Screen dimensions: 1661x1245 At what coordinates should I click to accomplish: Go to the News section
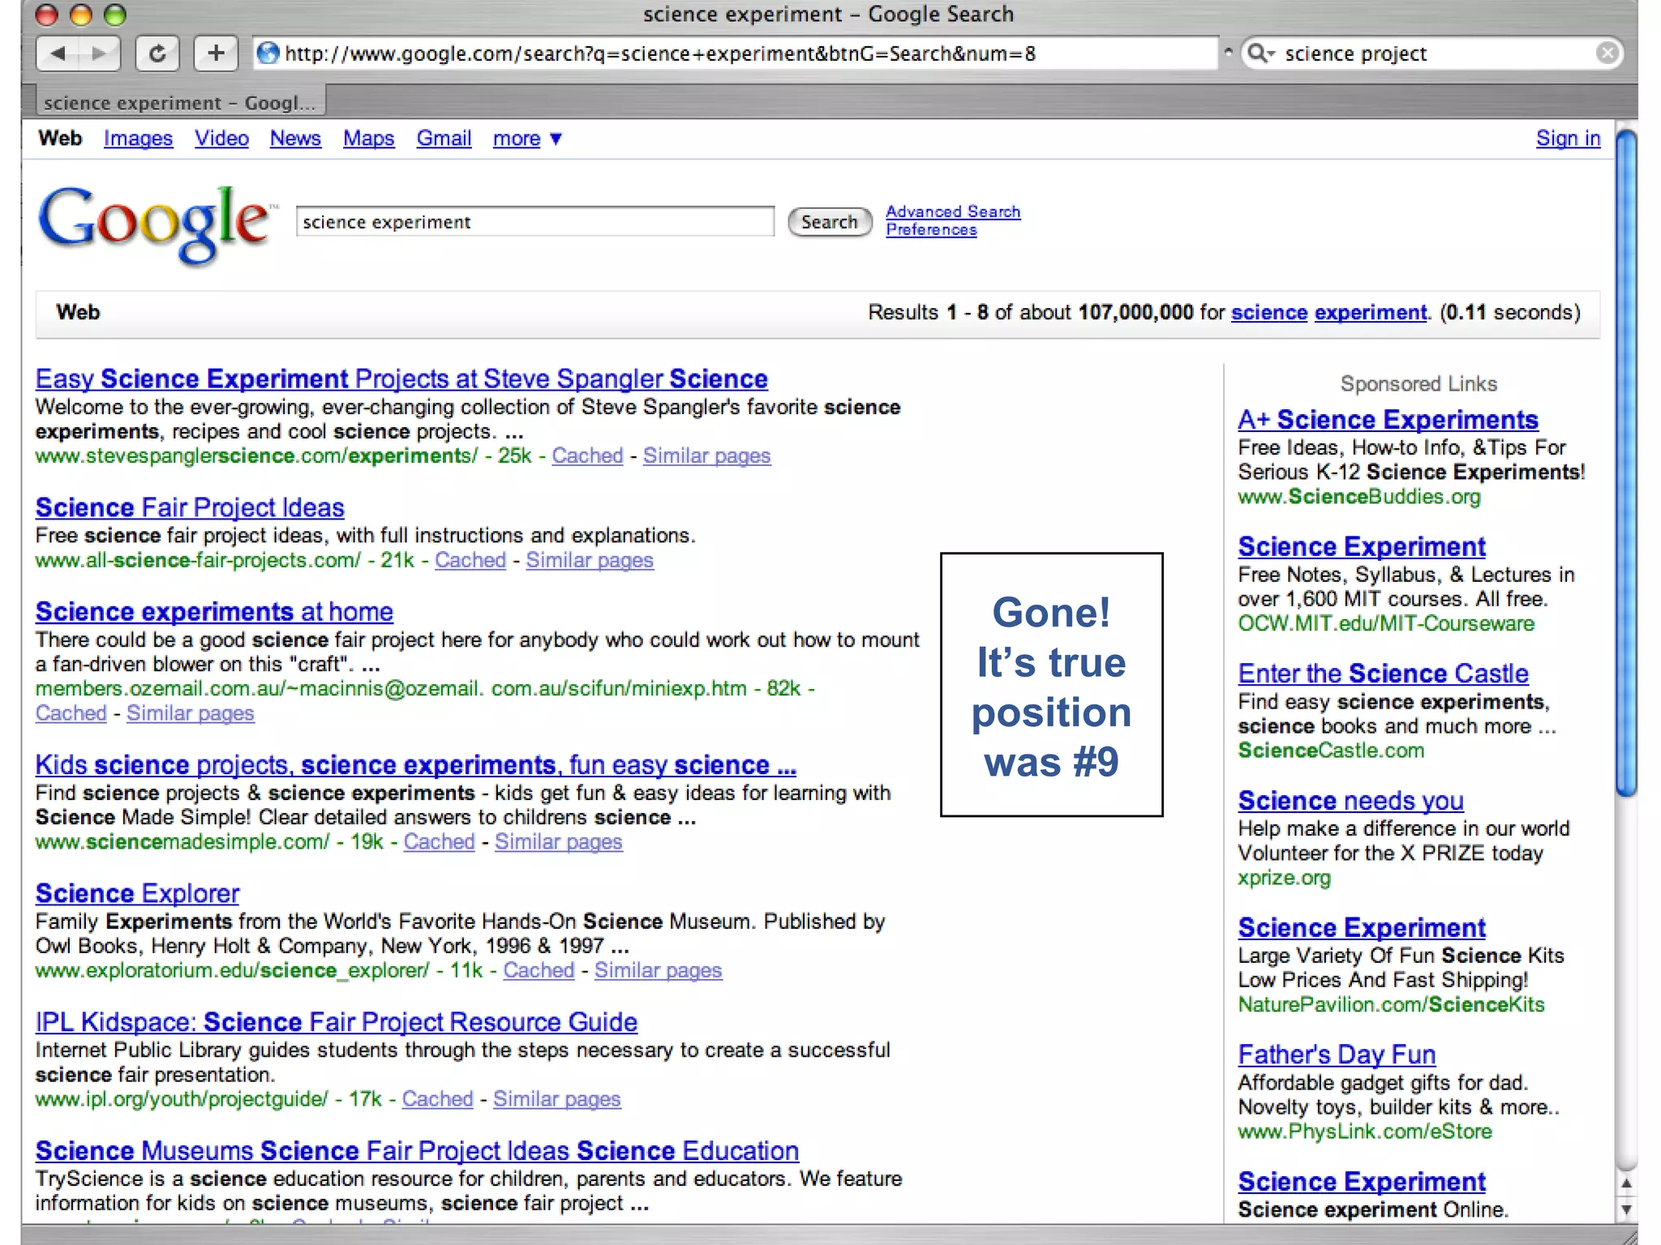[295, 139]
